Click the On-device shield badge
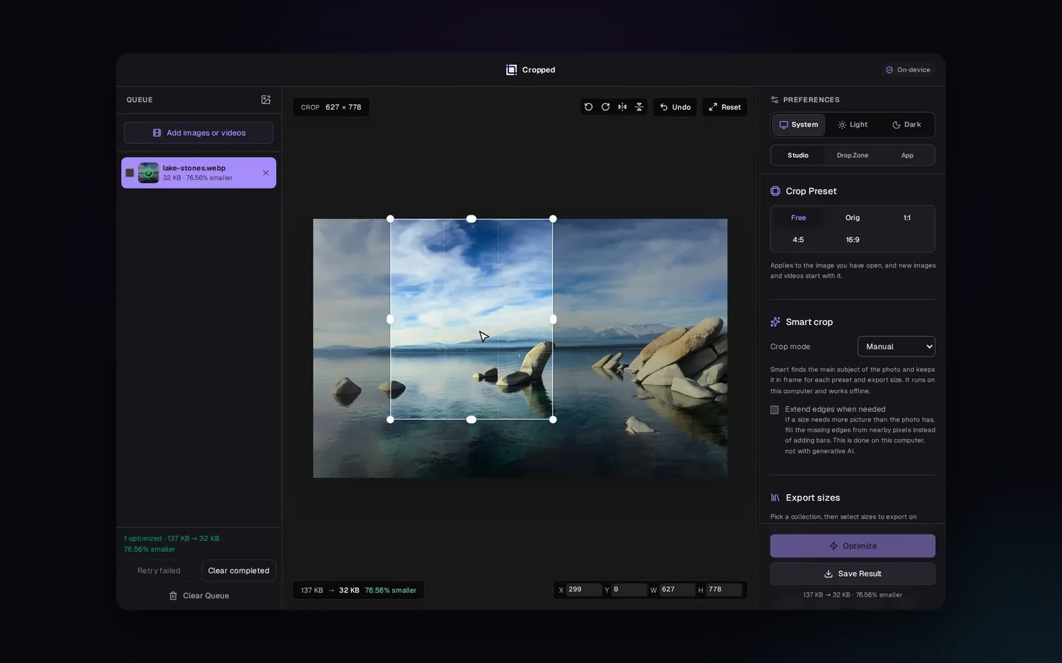 (x=908, y=70)
